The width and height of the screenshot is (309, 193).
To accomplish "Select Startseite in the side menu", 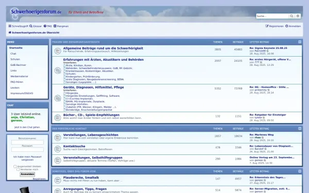I will pos(16,48).
